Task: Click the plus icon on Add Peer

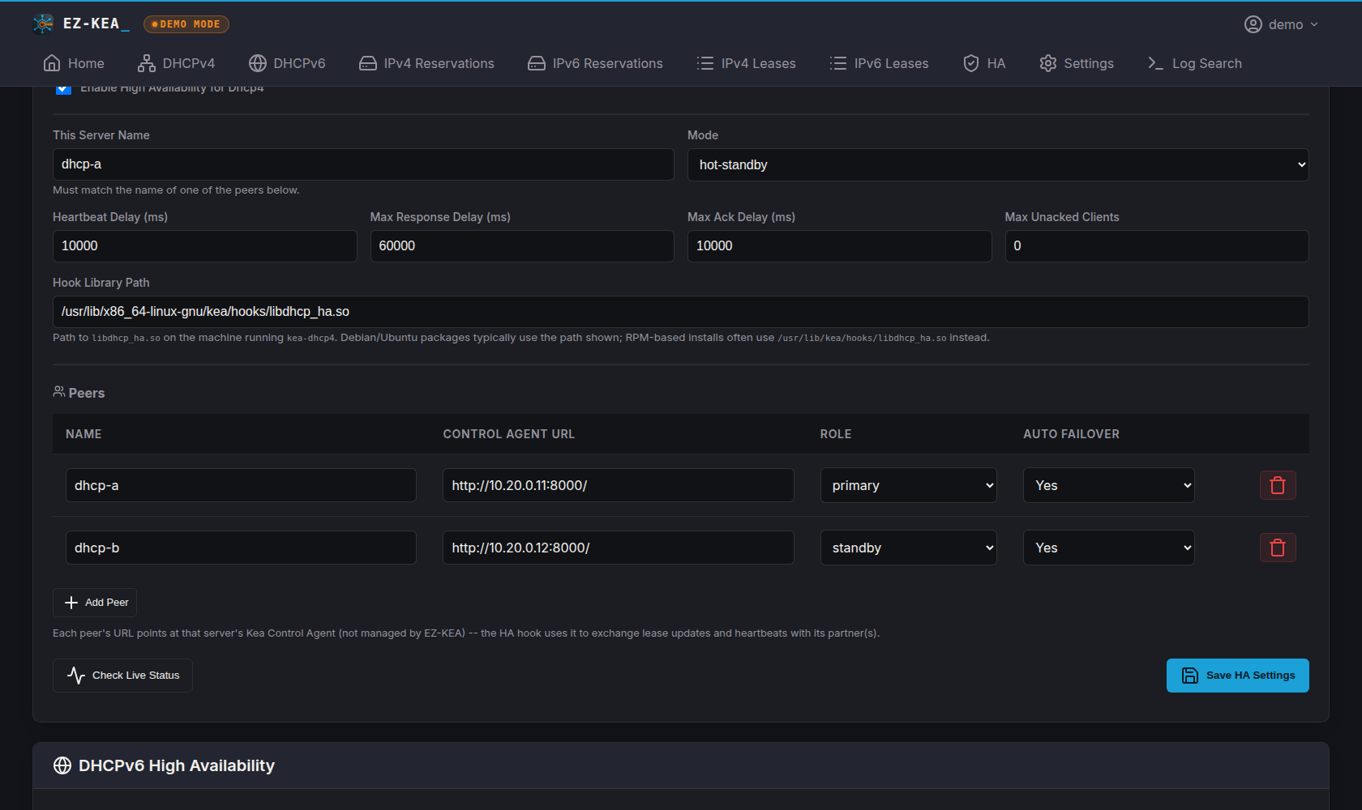Action: 71,603
